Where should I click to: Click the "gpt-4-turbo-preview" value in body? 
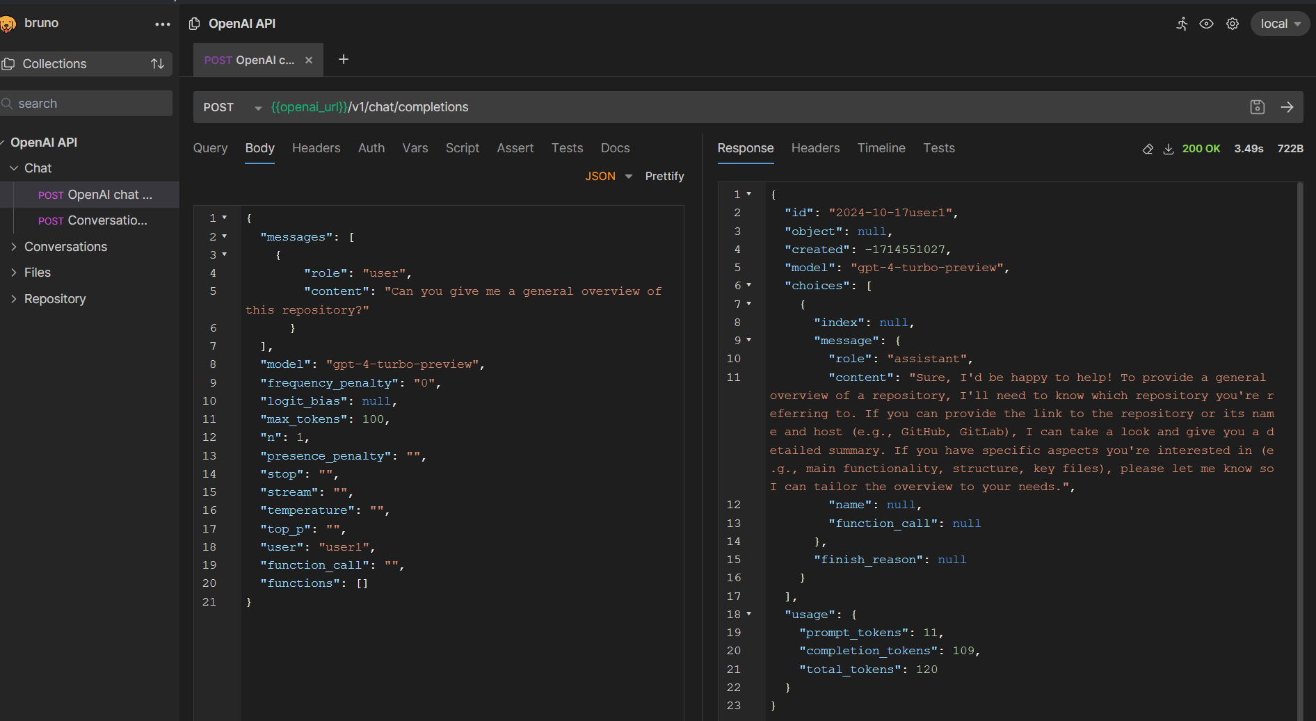(x=402, y=364)
